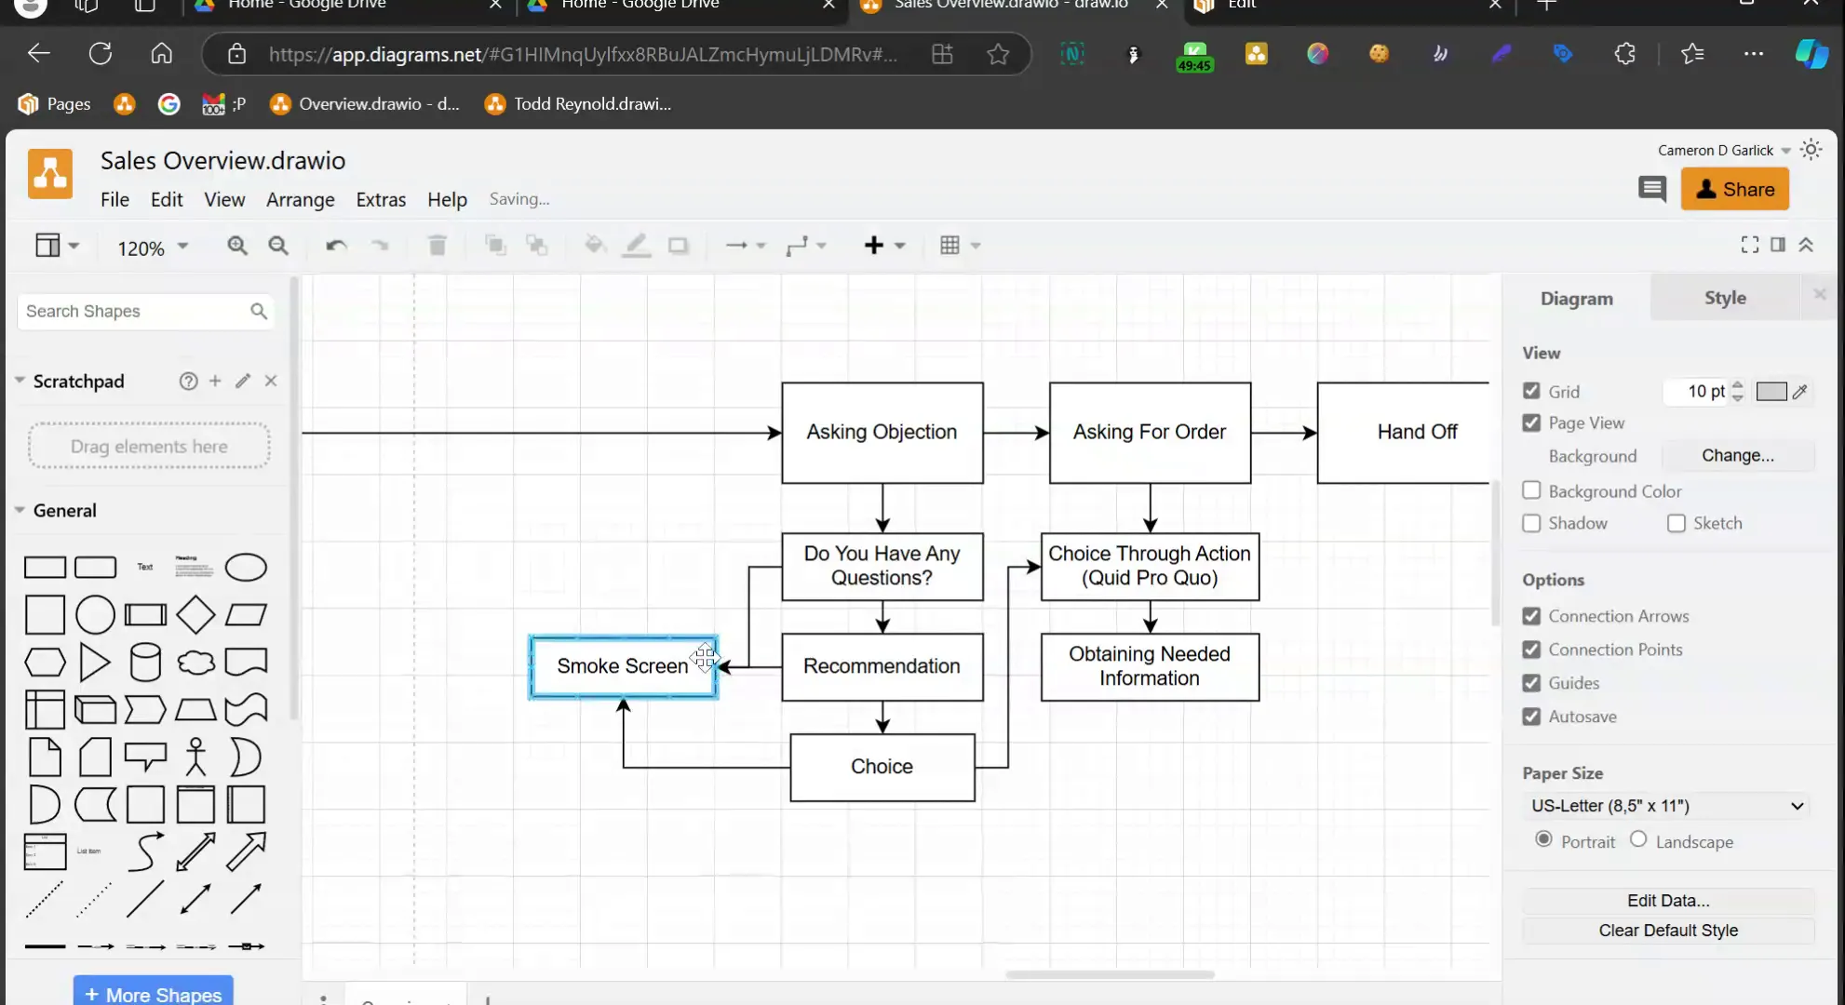The width and height of the screenshot is (1845, 1005).
Task: Select the diamond shape from General
Action: 195,614
